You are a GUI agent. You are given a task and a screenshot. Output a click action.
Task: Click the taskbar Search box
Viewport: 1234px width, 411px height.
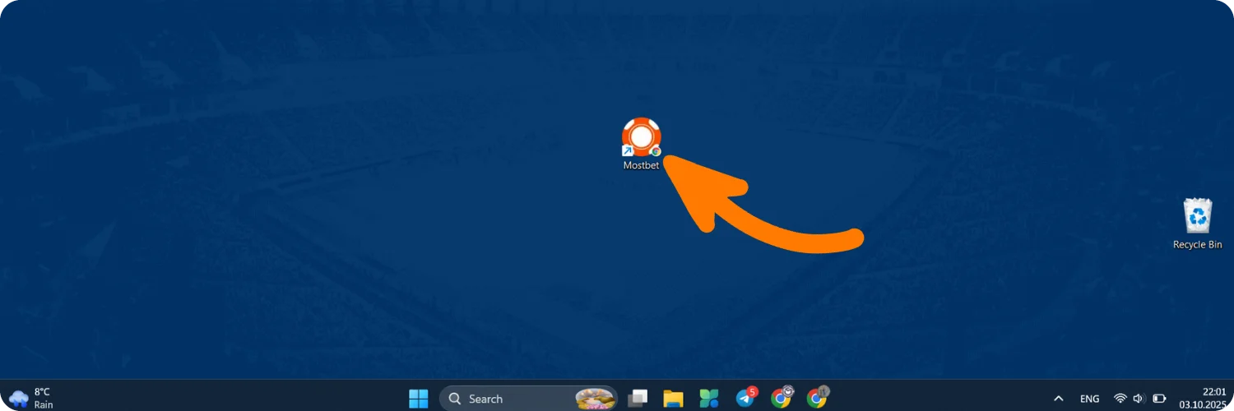(528, 399)
